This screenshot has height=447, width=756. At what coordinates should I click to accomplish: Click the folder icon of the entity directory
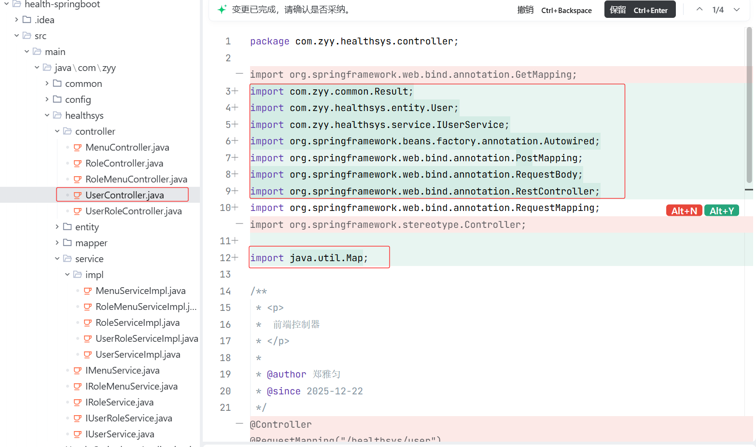point(67,226)
